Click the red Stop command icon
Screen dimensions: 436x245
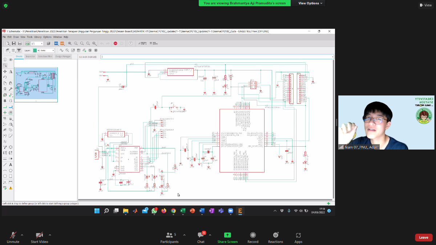[x=115, y=44]
